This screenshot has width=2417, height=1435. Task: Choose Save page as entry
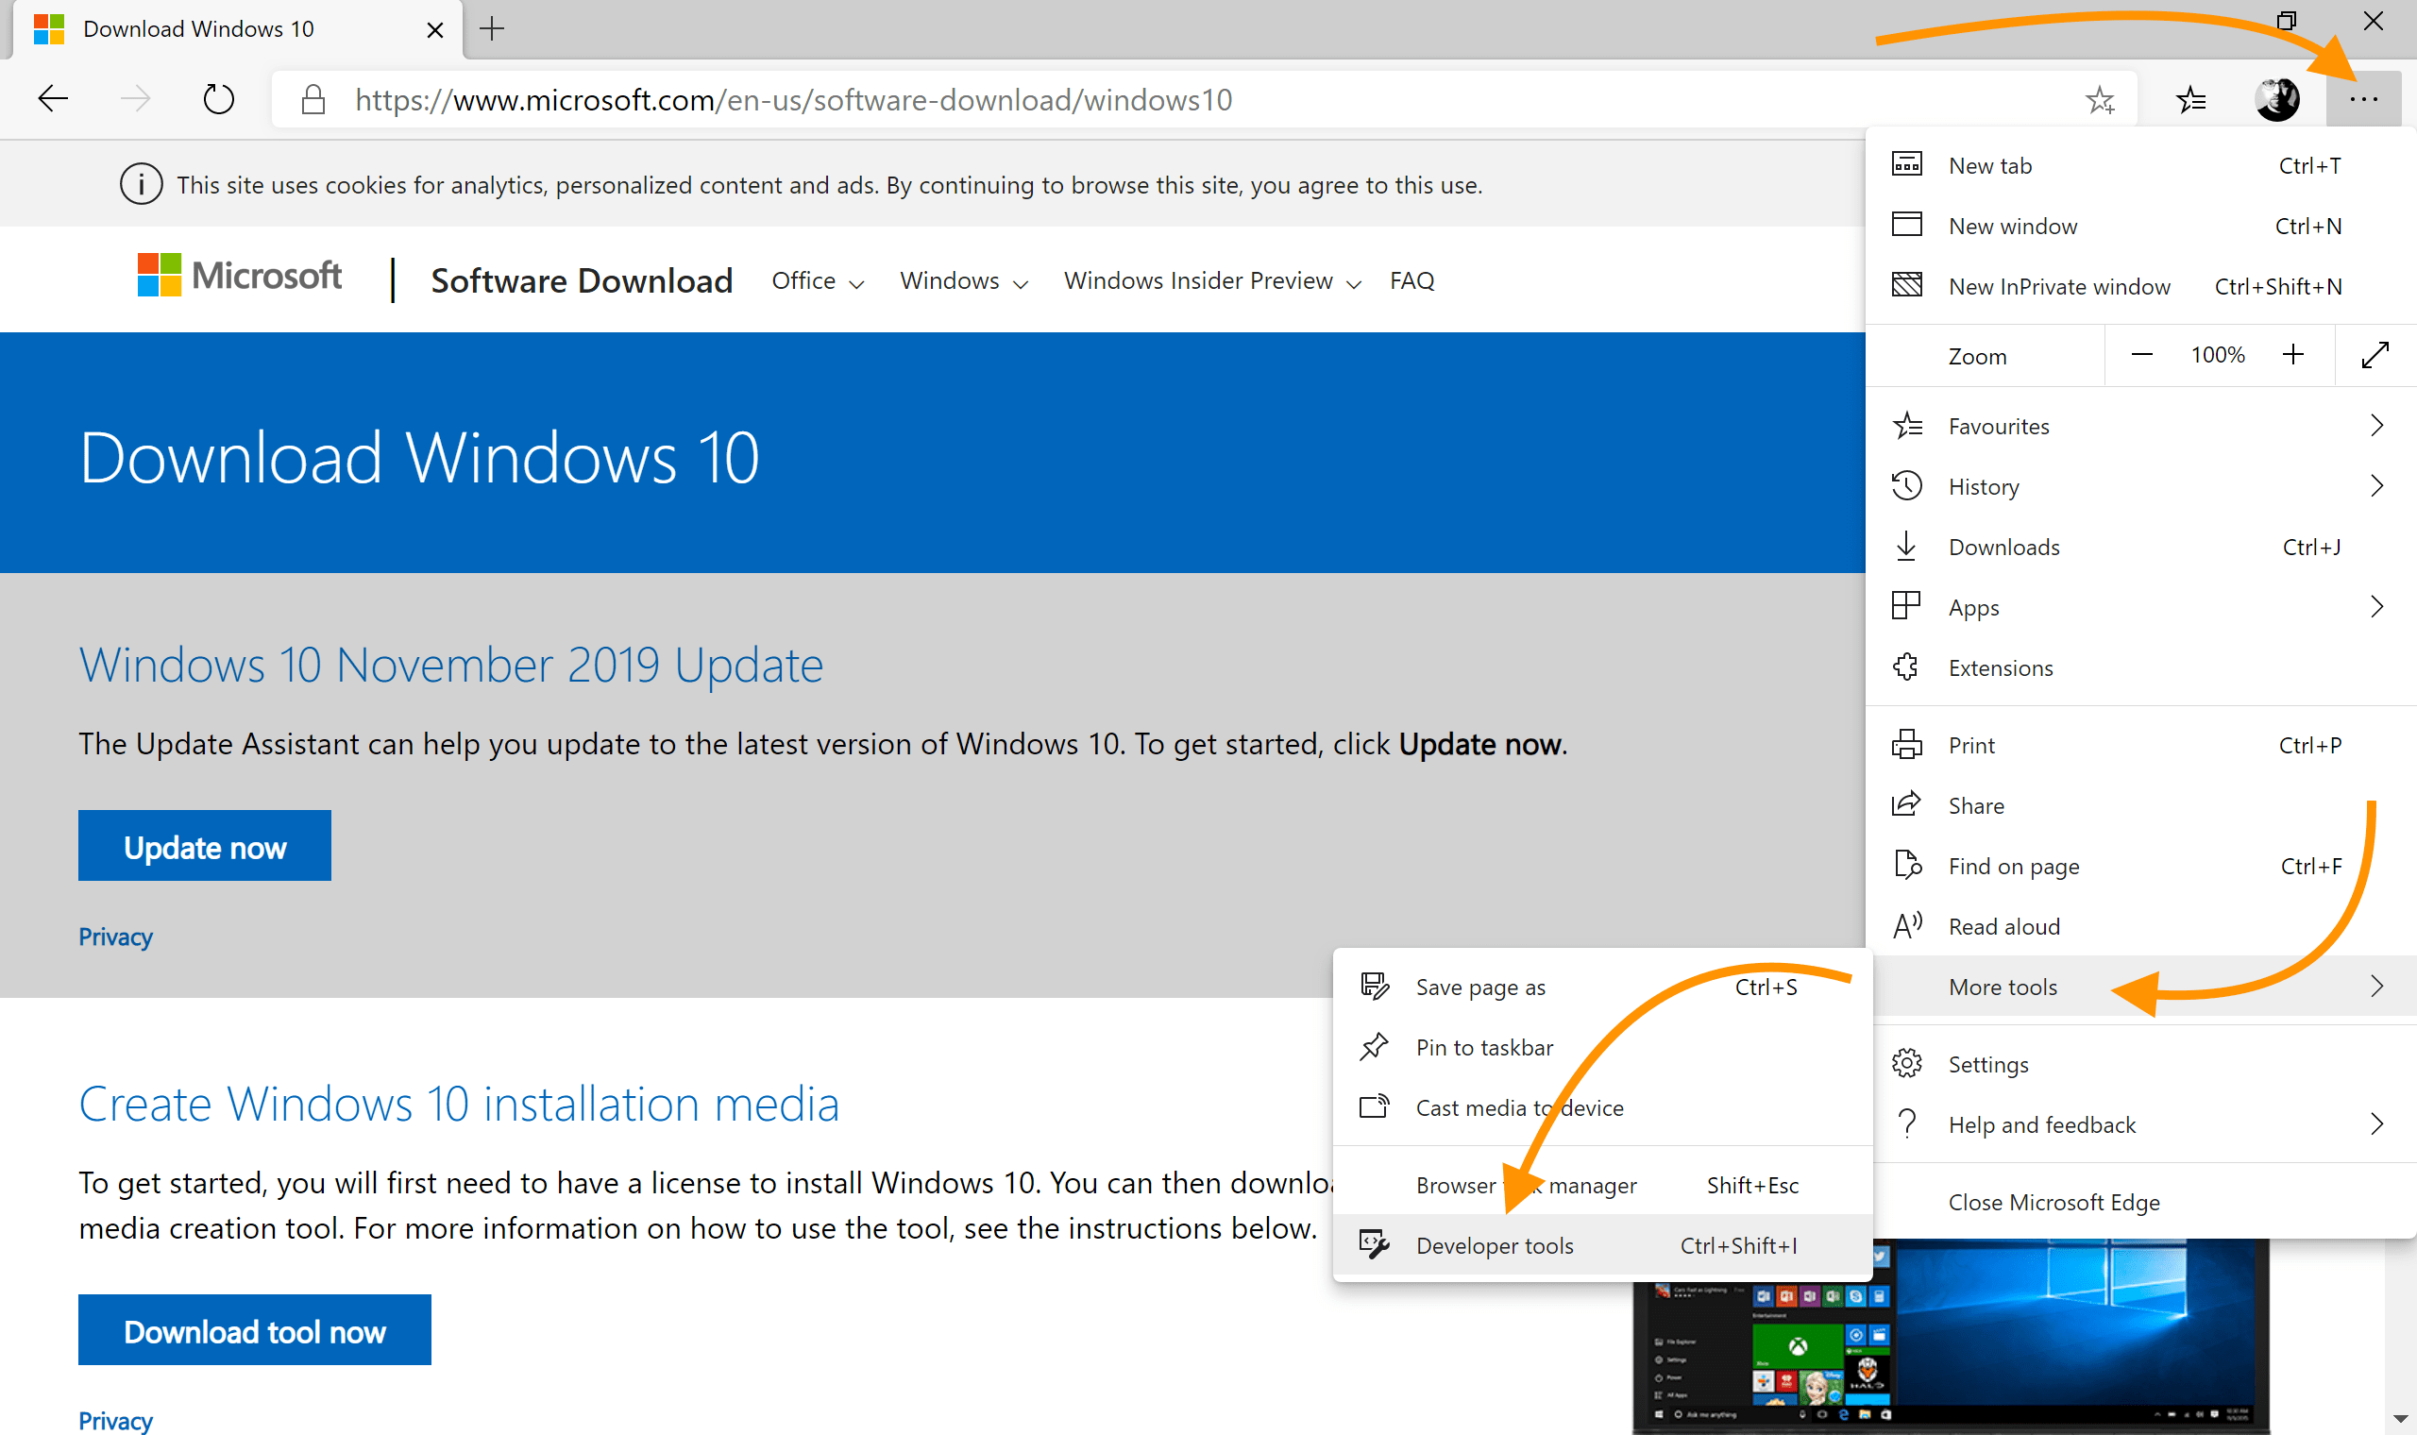[x=1602, y=987]
